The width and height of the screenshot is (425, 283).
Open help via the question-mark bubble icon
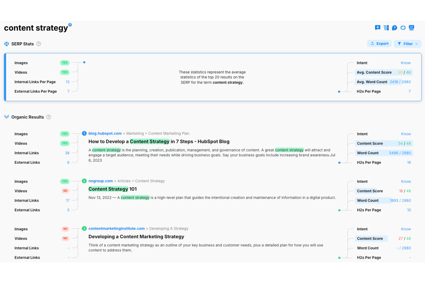[394, 28]
